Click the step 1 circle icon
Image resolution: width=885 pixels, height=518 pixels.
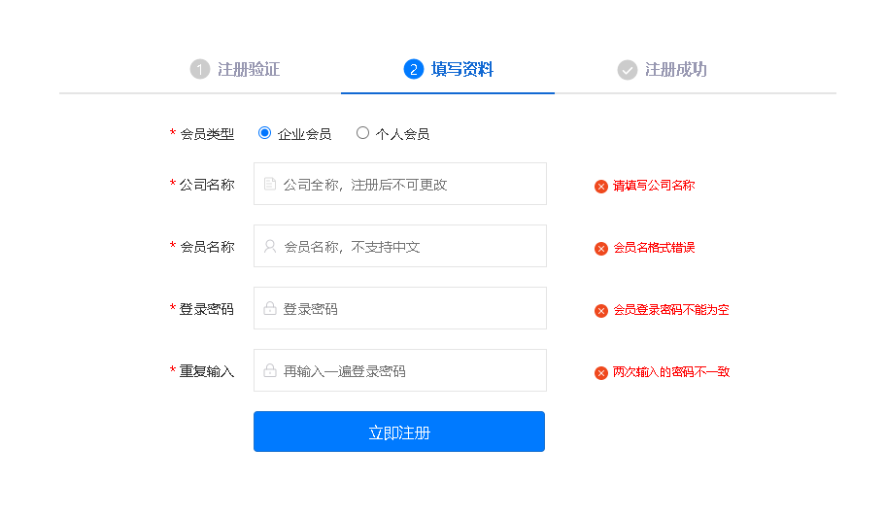click(x=200, y=69)
